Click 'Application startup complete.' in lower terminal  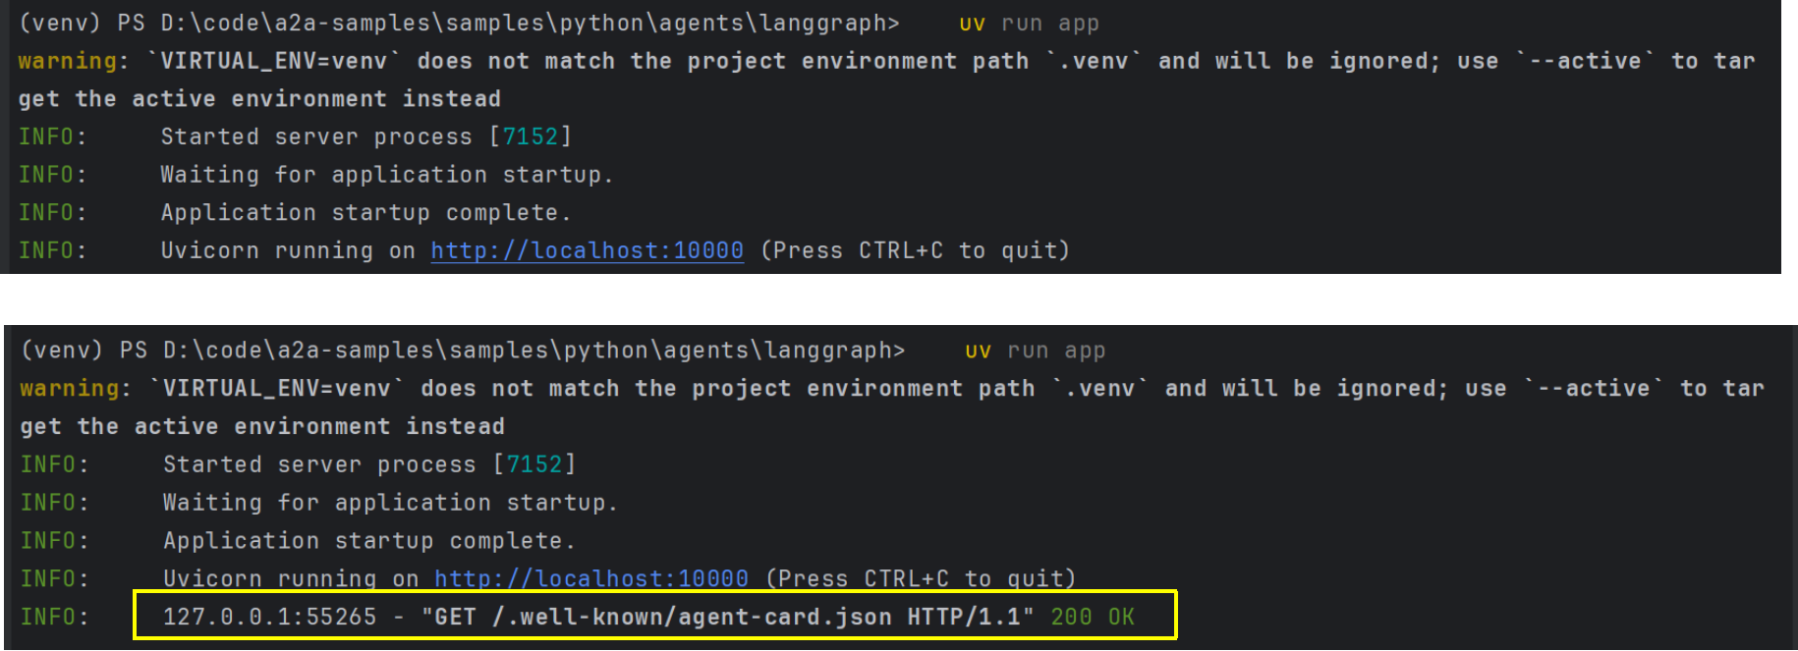click(x=368, y=541)
